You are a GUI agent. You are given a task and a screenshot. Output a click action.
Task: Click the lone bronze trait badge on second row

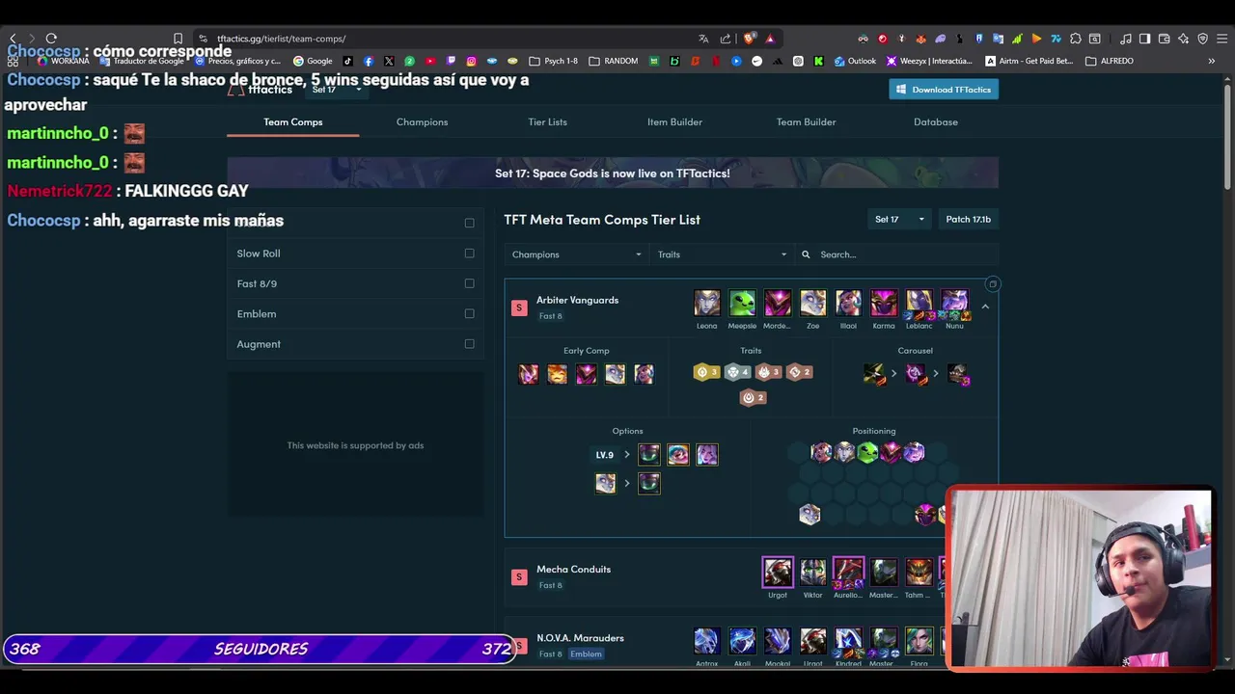coord(753,397)
